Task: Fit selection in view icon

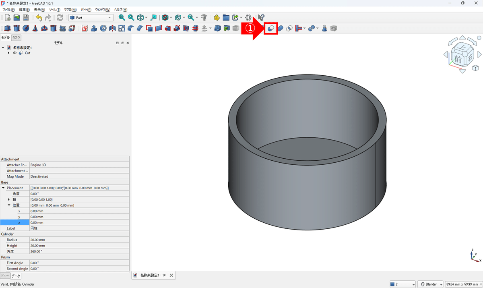Action: (x=131, y=18)
